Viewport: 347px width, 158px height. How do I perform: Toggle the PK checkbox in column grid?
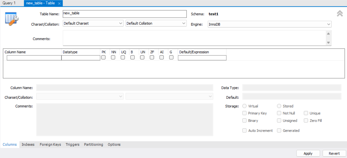[103, 58]
